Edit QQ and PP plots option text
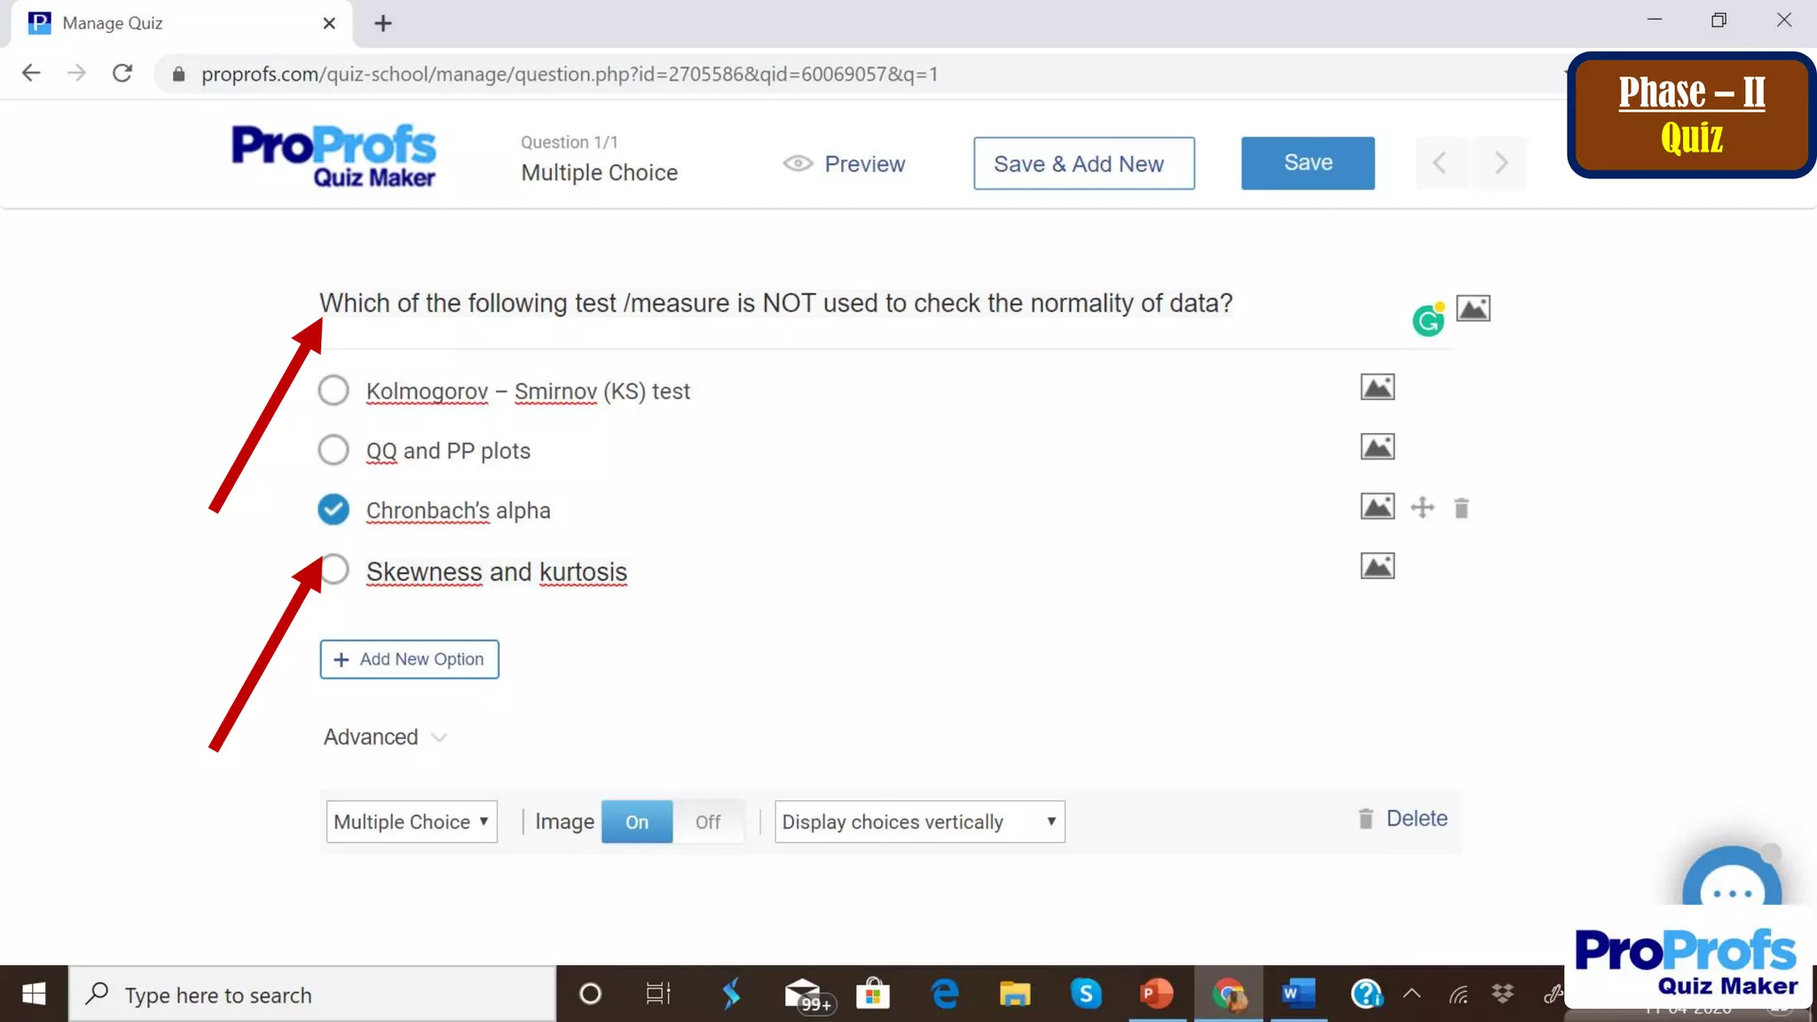This screenshot has width=1817, height=1022. click(448, 451)
